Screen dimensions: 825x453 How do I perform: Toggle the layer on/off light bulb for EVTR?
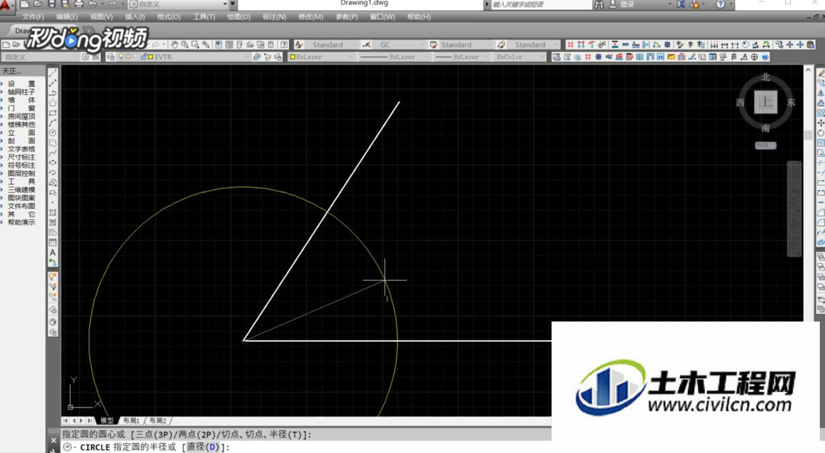point(121,57)
